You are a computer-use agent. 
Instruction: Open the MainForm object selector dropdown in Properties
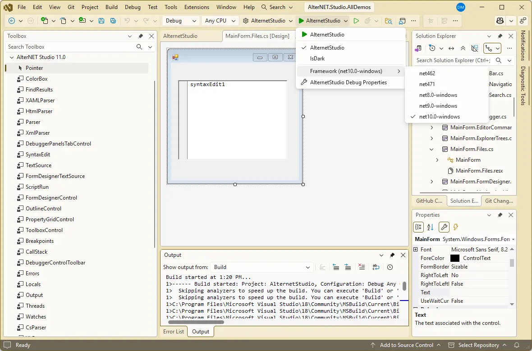514,239
